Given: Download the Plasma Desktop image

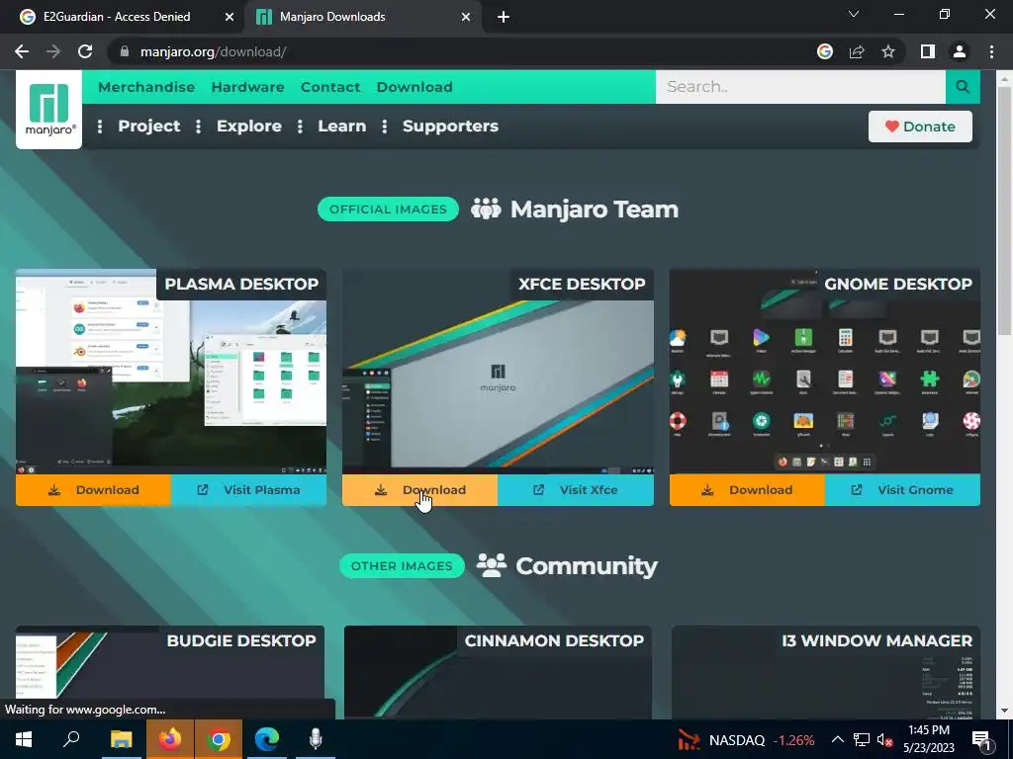Looking at the screenshot, I should (x=94, y=490).
